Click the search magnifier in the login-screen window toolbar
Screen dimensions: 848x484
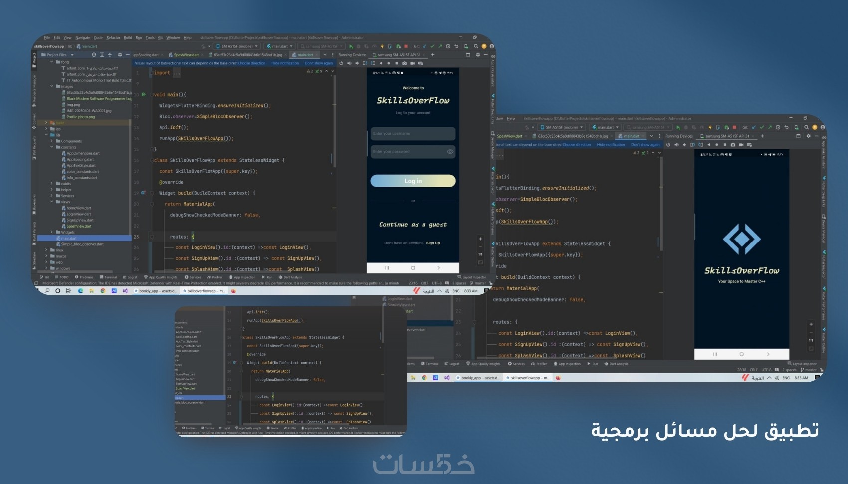476,46
